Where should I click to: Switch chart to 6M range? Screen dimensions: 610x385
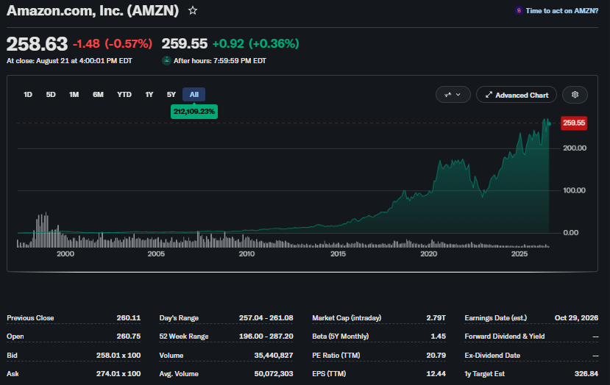(x=98, y=94)
